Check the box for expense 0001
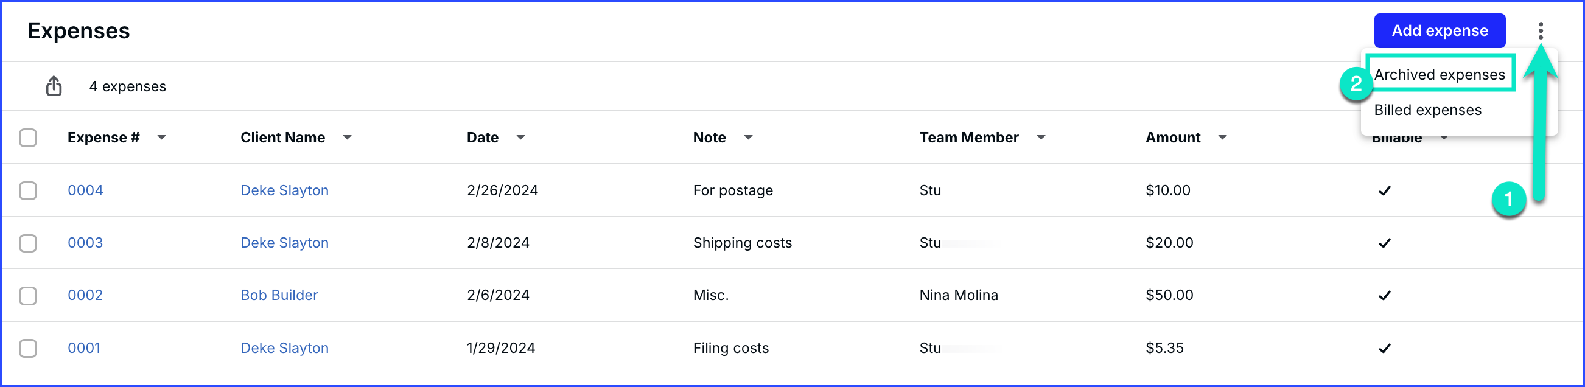This screenshot has height=387, width=1585. coord(27,348)
